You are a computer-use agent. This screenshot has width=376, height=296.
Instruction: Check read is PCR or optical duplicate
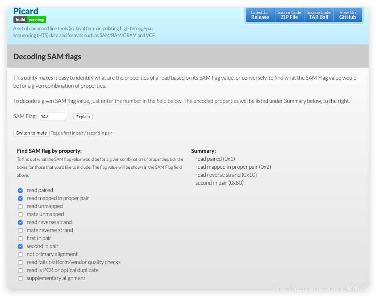coord(20,270)
